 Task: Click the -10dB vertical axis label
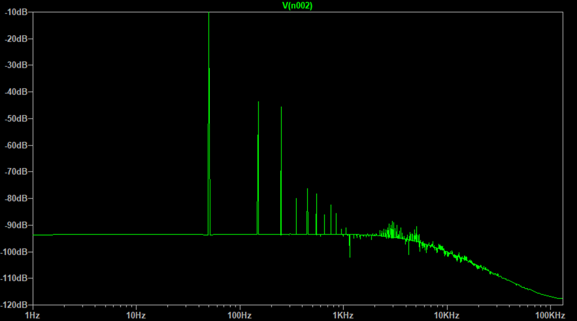click(16, 12)
